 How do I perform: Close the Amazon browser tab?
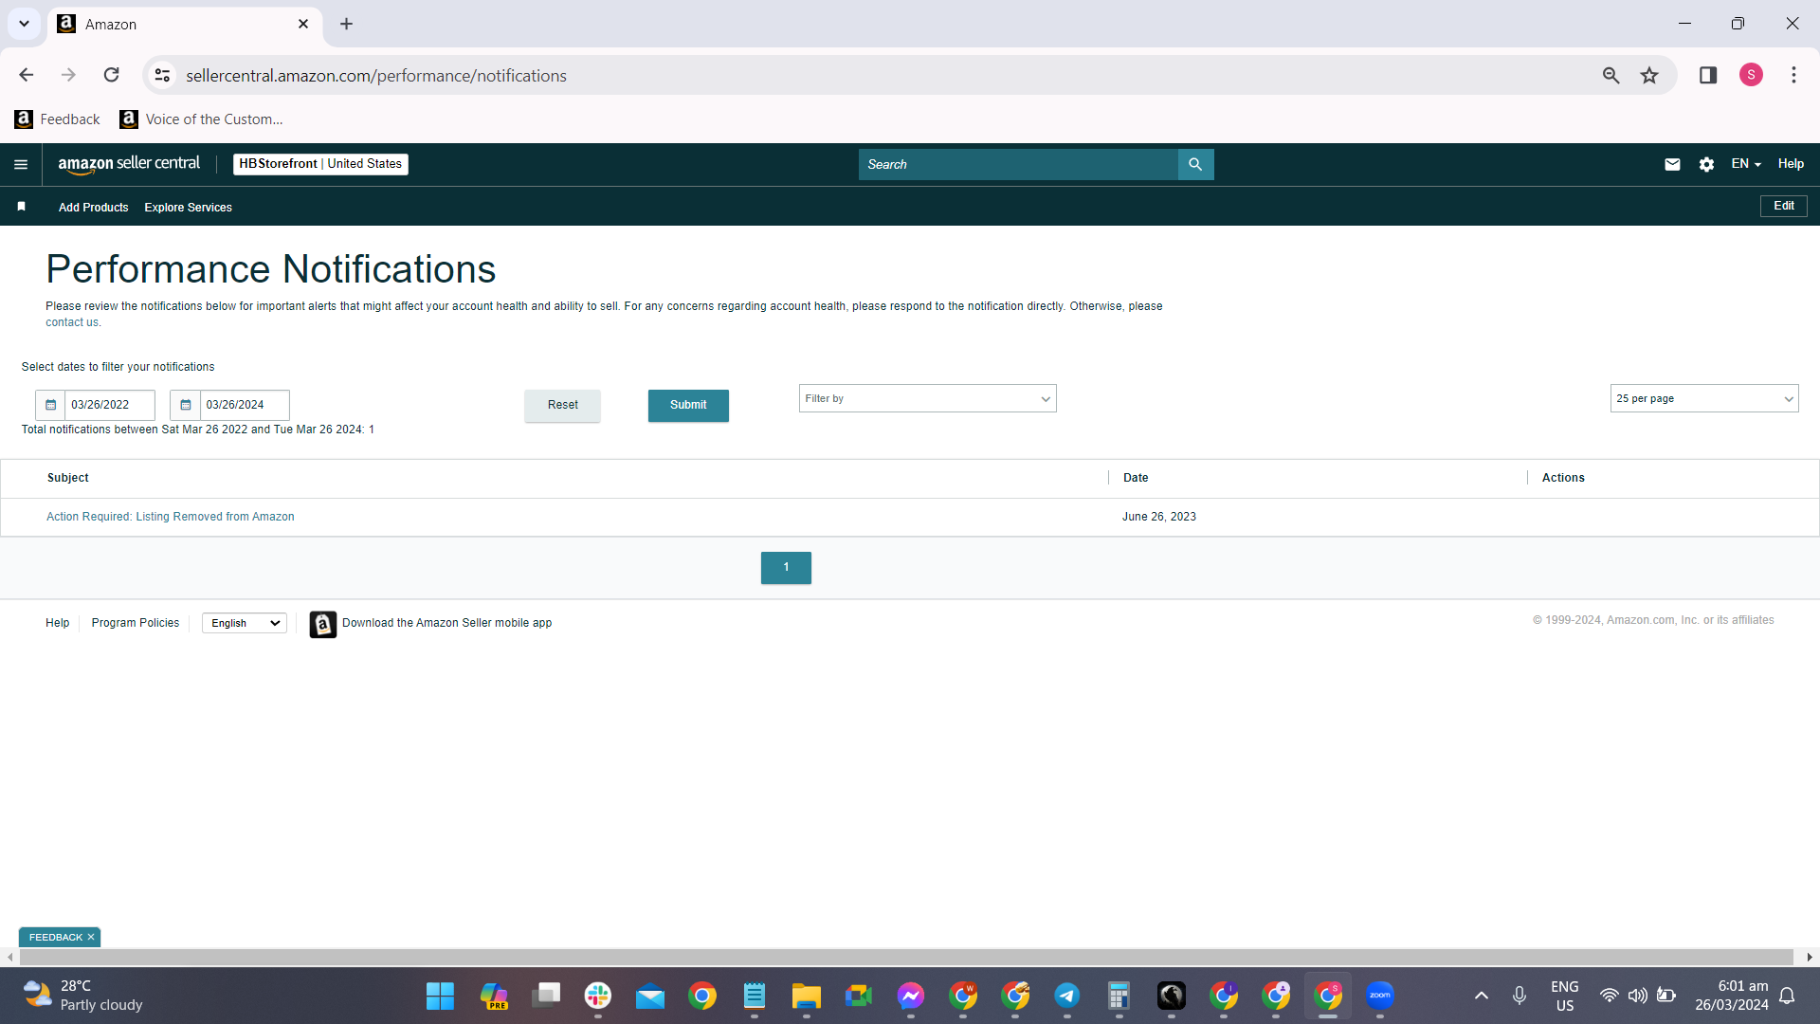[x=303, y=24]
